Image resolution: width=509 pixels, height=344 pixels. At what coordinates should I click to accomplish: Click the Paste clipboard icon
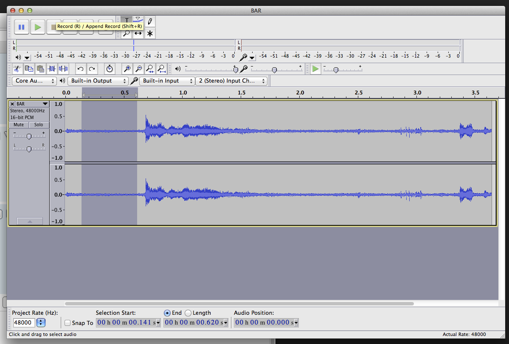click(40, 69)
